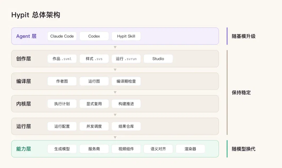The width and height of the screenshot is (282, 168).
Task: Select the '保持稳定' side note
Action: [x=241, y=93]
